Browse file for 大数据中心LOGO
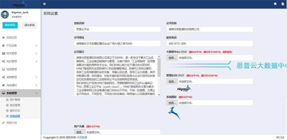This screenshot has height=140, width=287. pyautogui.click(x=172, y=58)
